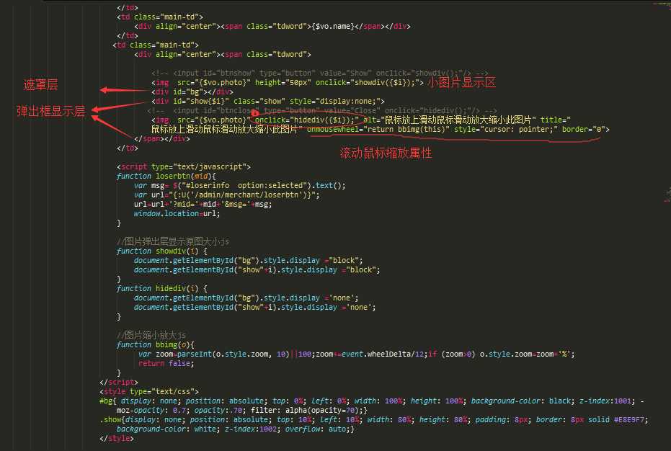Click the url=url+'?mid=' concatenation line

[203, 204]
